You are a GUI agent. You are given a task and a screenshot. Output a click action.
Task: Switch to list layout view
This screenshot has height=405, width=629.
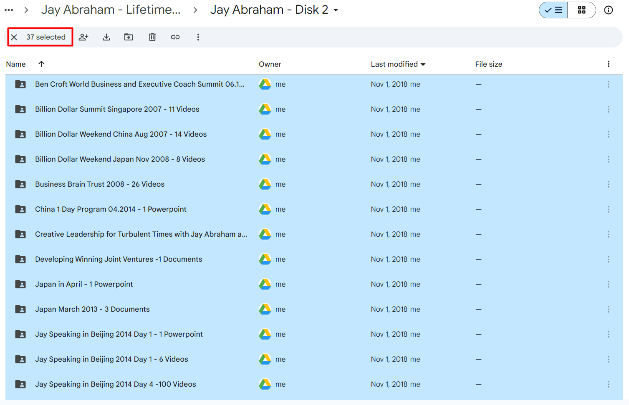(553, 10)
